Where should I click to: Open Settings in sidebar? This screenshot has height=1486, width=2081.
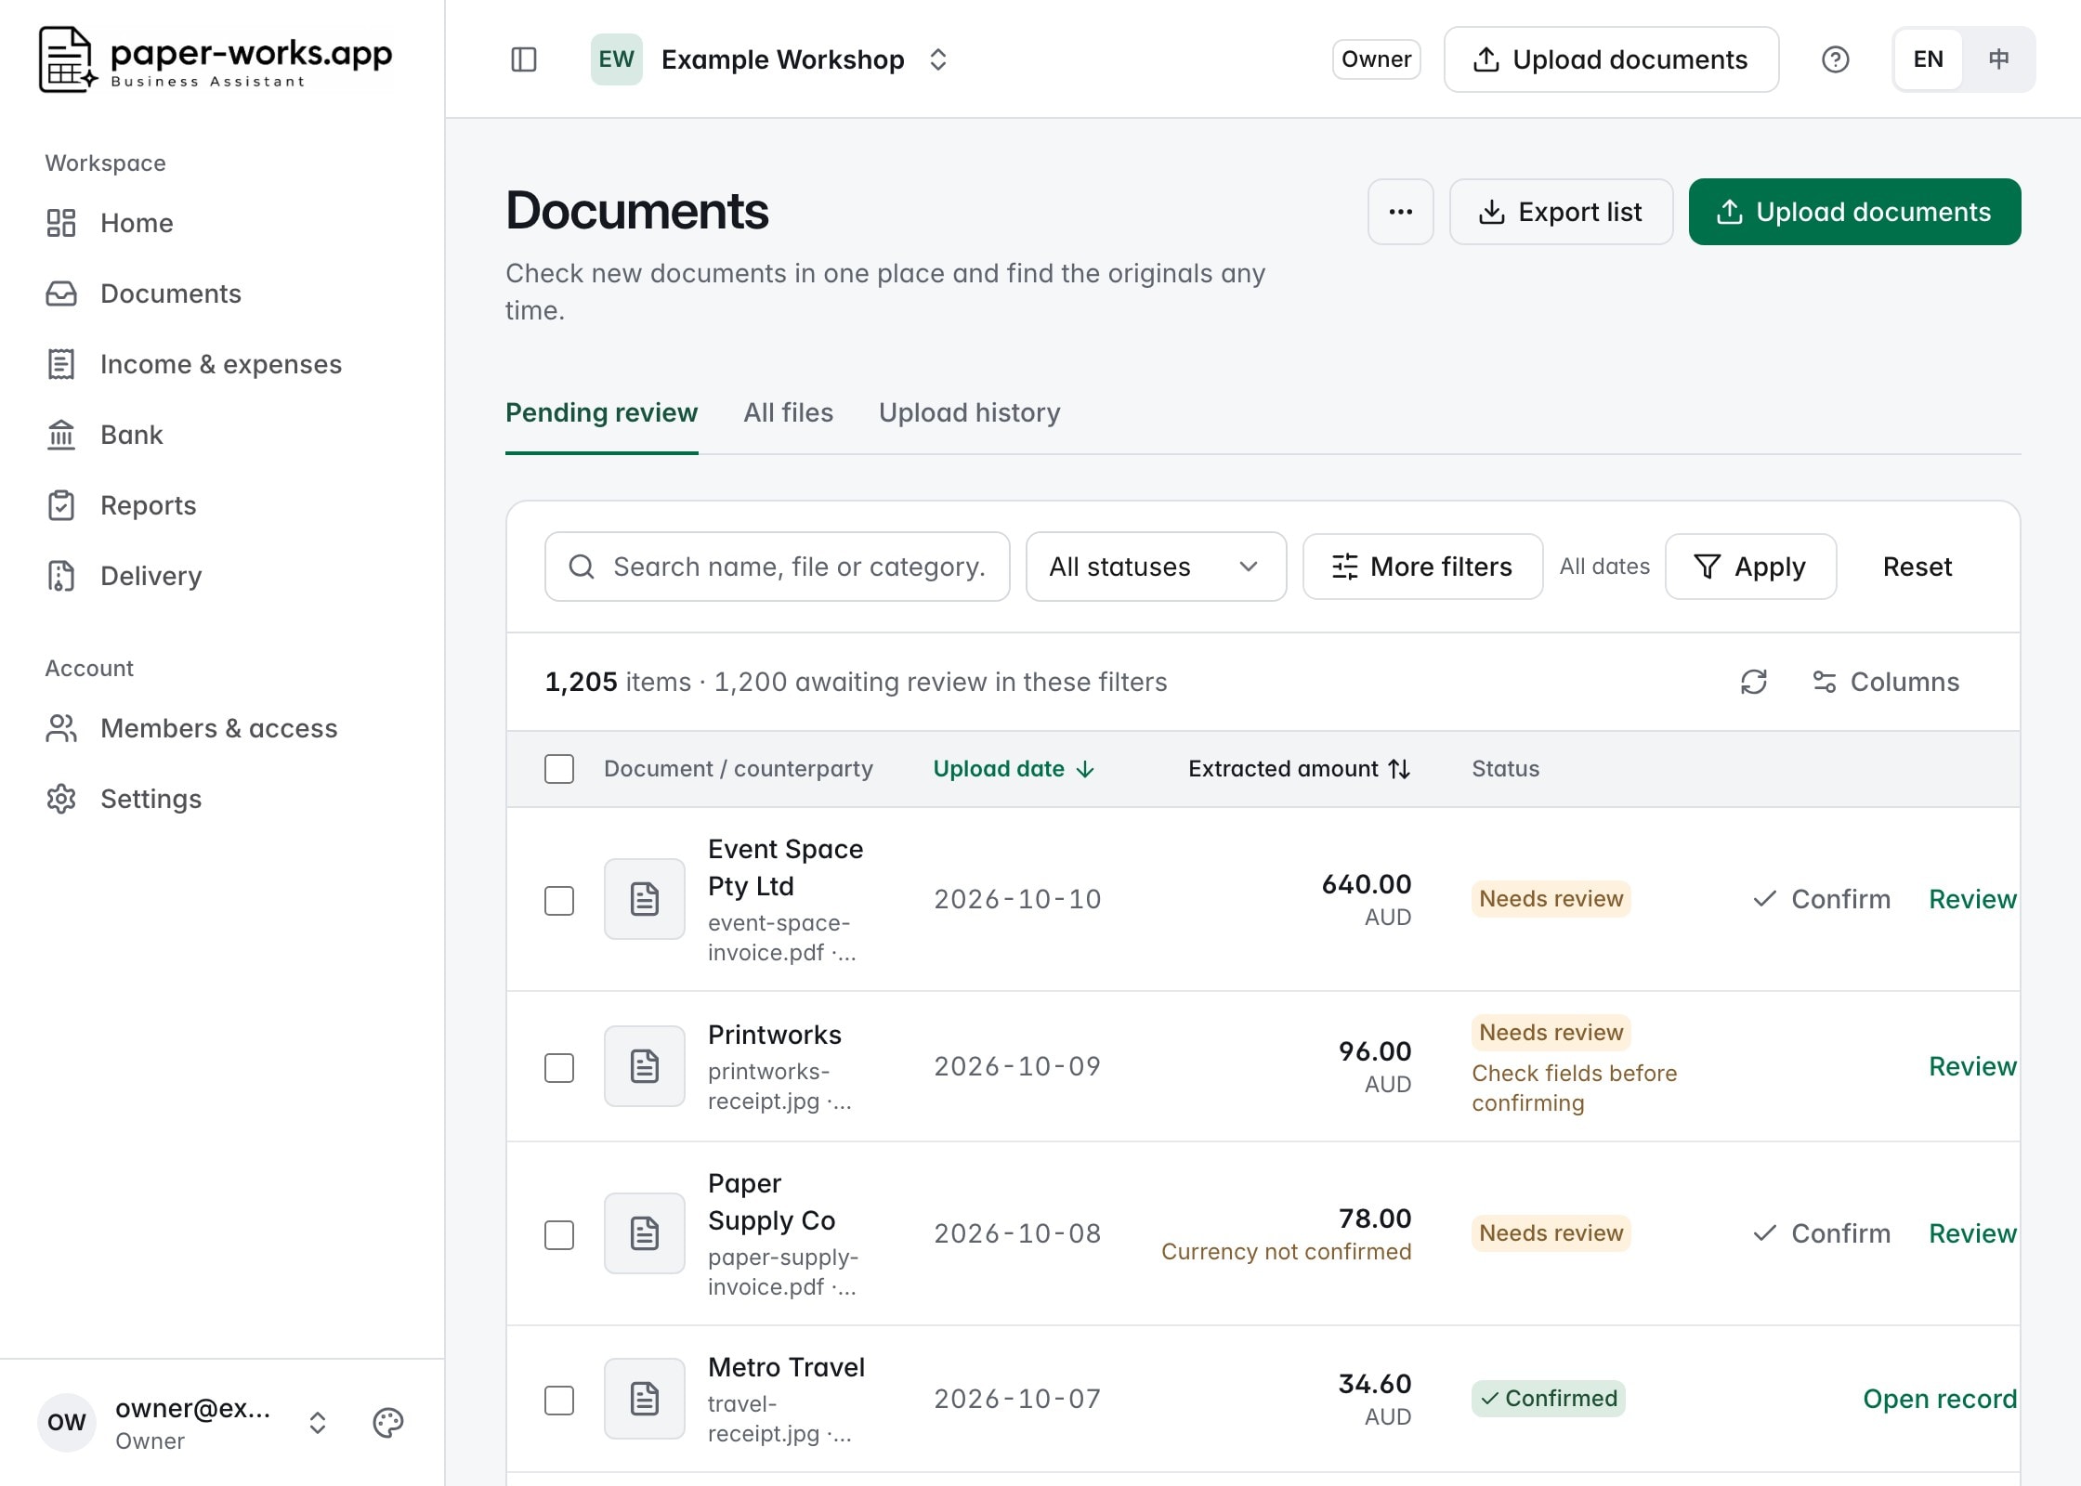click(223, 799)
